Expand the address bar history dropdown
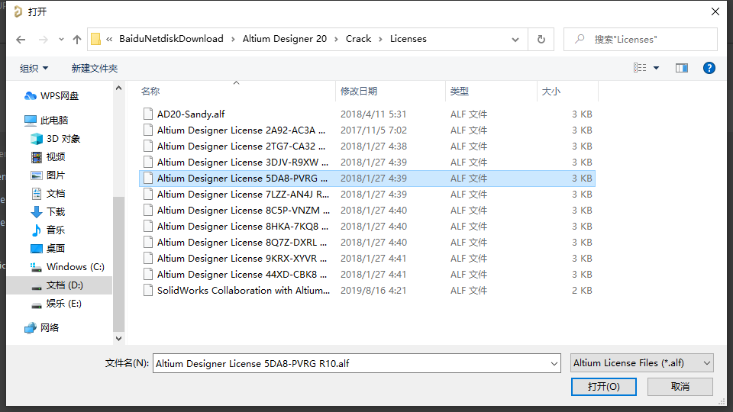This screenshot has height=412, width=733. click(515, 40)
